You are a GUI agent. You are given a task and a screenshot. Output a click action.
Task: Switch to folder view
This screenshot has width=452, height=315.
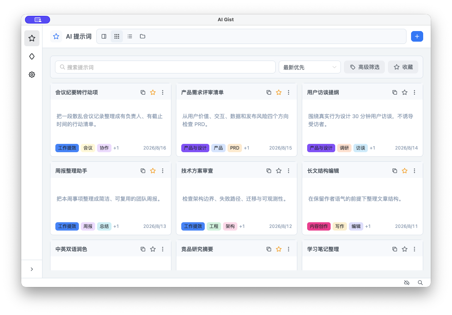point(143,36)
